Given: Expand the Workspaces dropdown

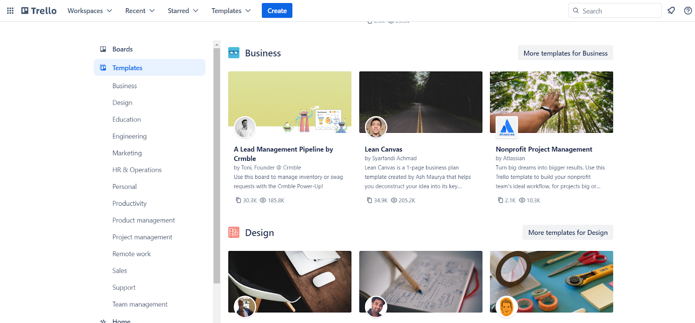Looking at the screenshot, I should [90, 10].
